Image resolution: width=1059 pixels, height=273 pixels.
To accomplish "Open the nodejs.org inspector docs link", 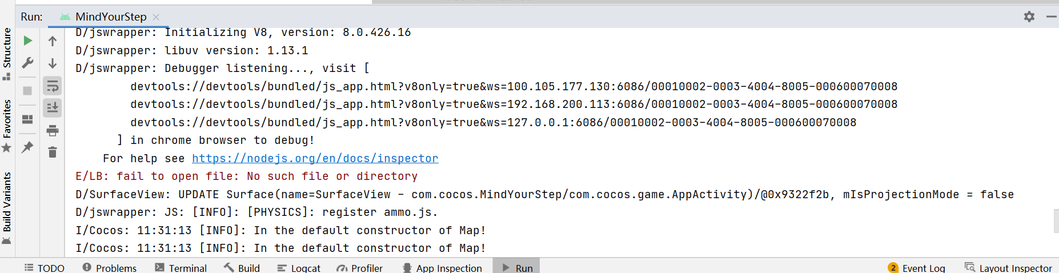I will tap(315, 158).
